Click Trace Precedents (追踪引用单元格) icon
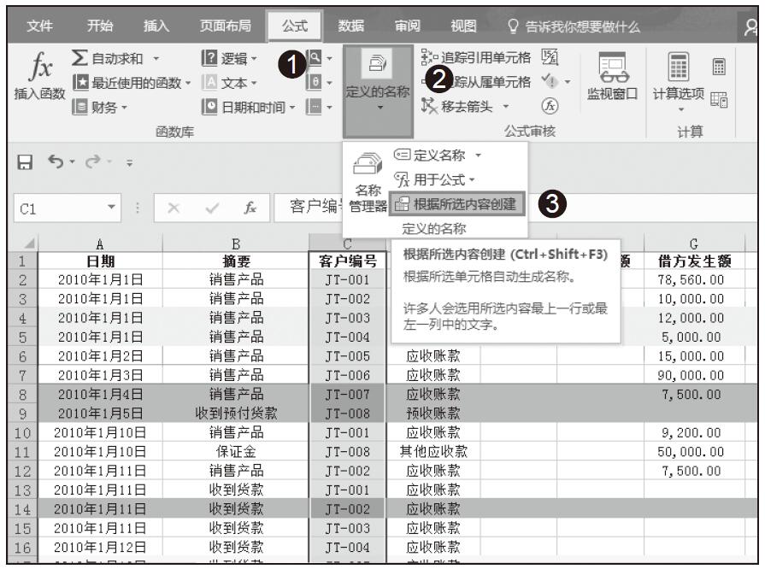Screen dimensions: 765x569 (427, 57)
